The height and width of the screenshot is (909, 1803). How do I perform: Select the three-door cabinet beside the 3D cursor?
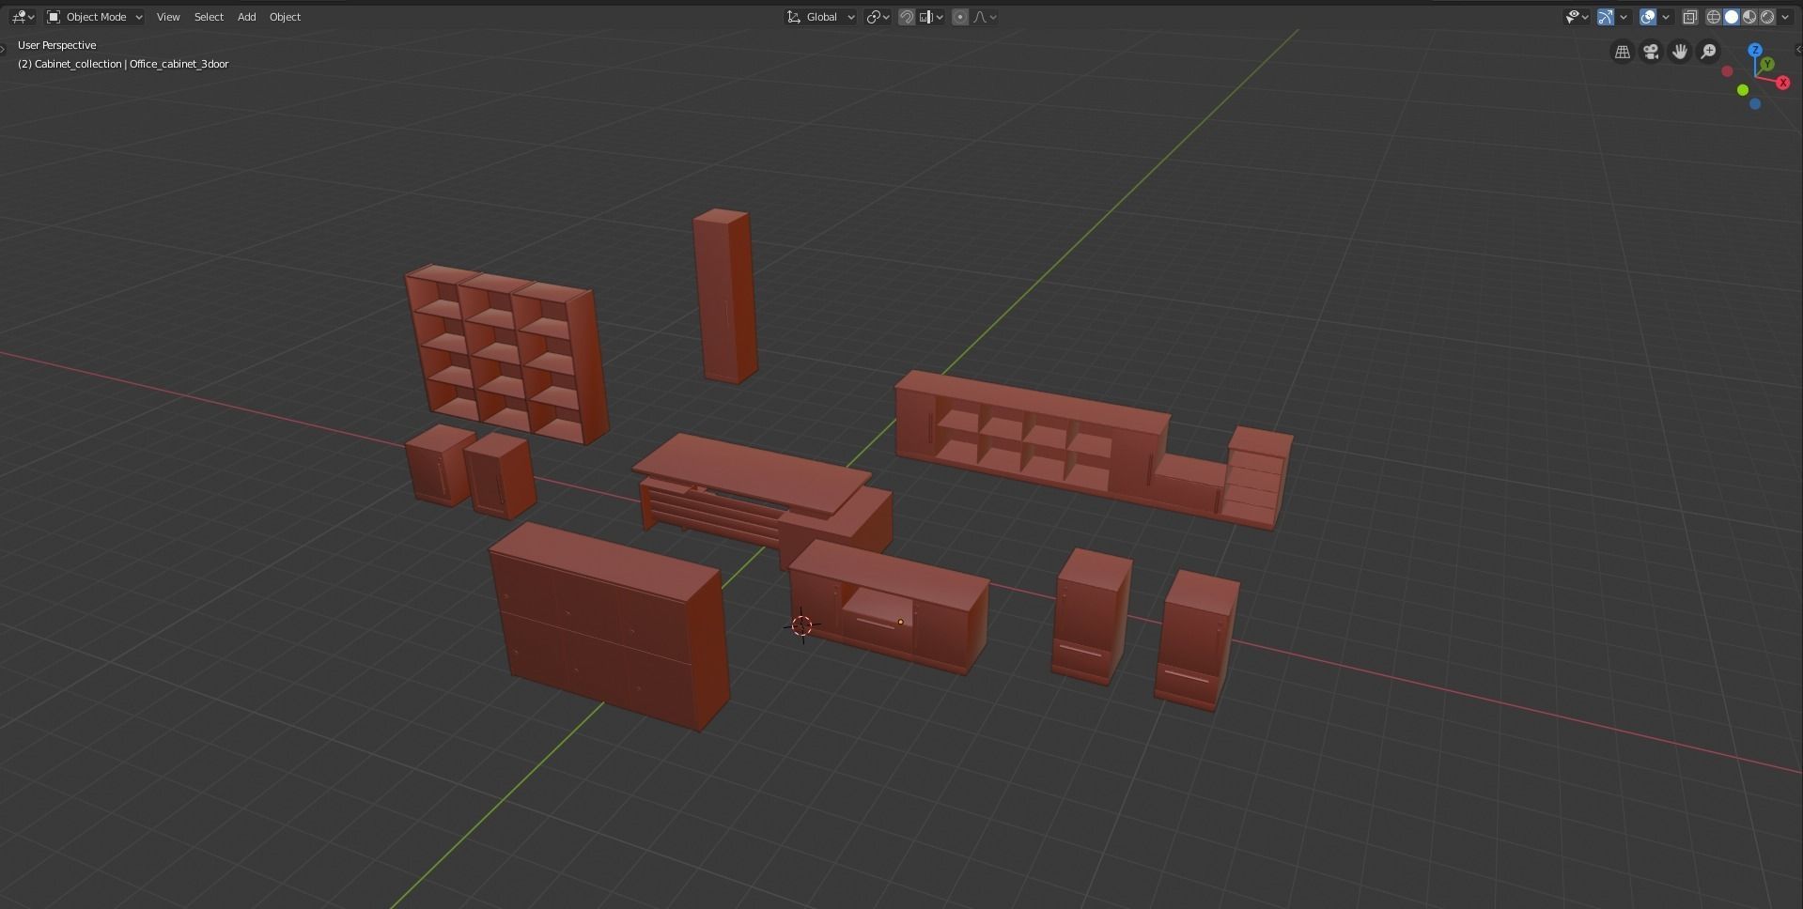(889, 606)
